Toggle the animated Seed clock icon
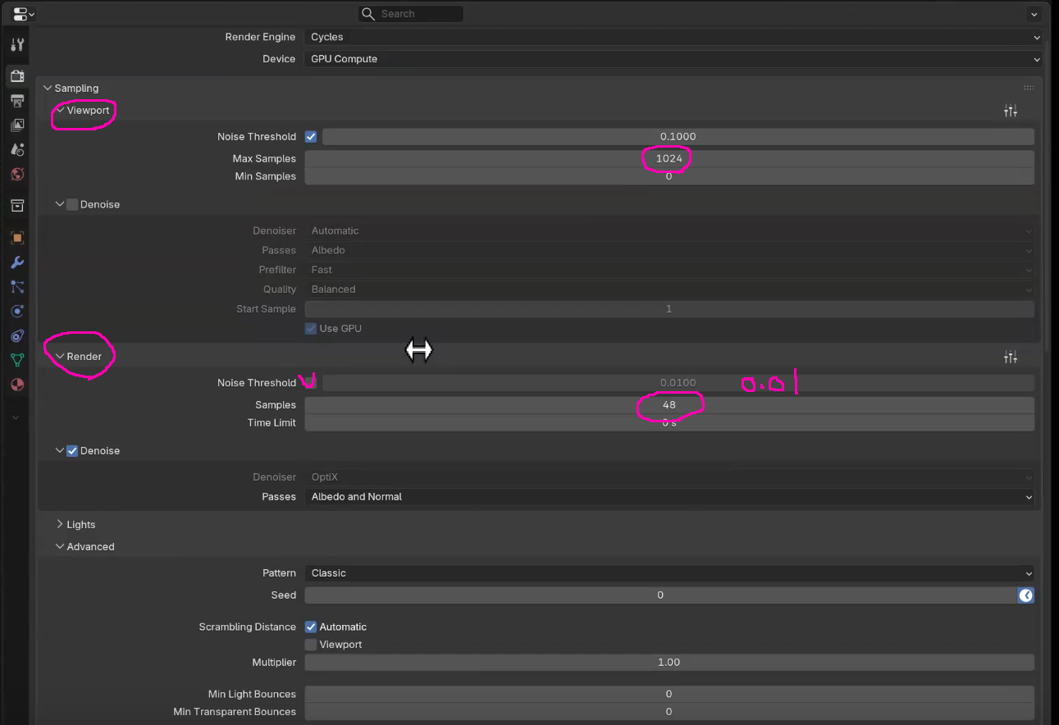 1026,595
